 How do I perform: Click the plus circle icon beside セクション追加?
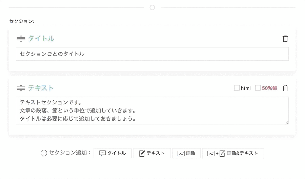tap(44, 153)
